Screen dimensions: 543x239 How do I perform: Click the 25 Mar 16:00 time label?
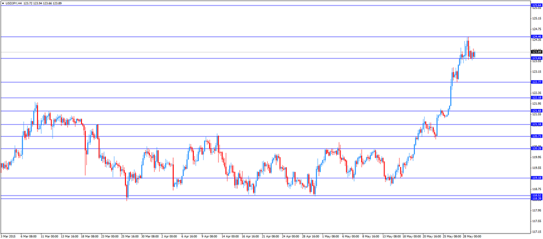(130, 237)
